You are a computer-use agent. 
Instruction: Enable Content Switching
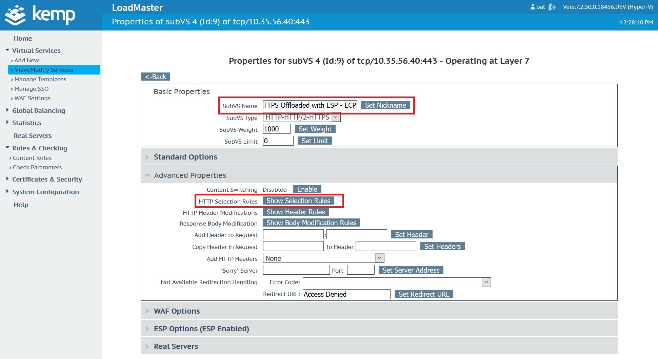pos(307,189)
